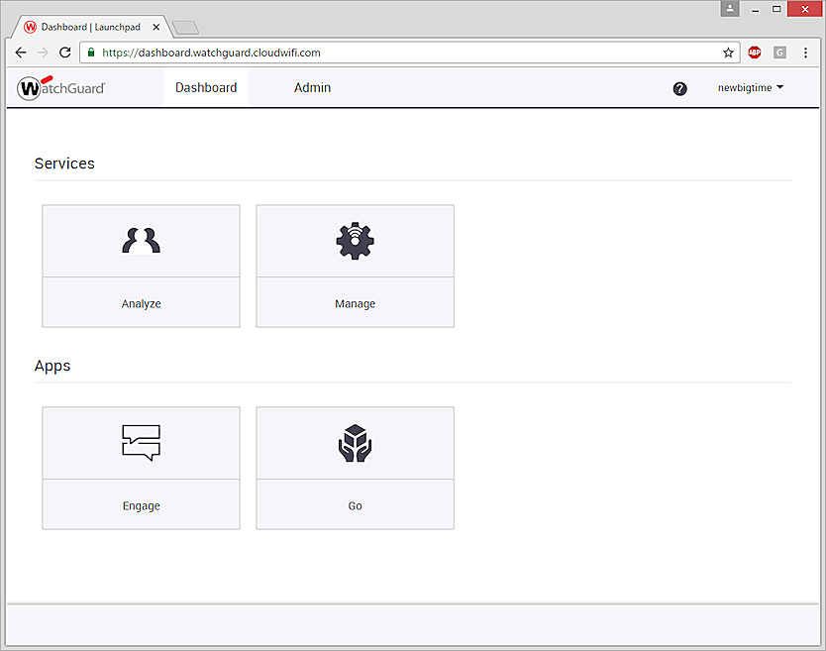Expand the newbigtime account menu
Image resolution: width=826 pixels, height=651 pixels.
tap(750, 87)
